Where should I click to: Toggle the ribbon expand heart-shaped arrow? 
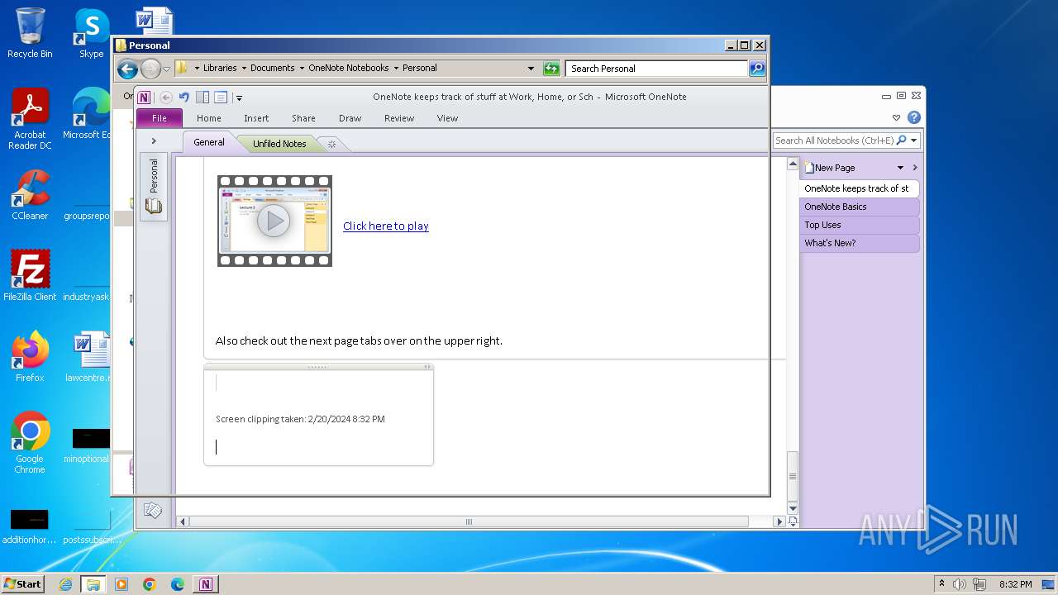click(896, 118)
